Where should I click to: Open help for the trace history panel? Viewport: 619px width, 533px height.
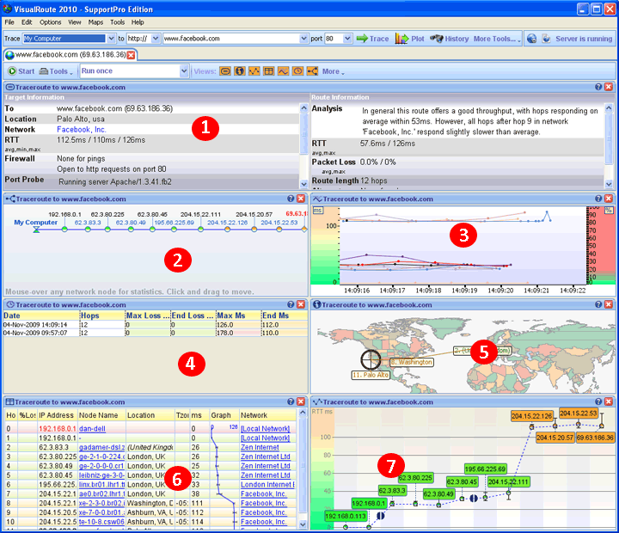tap(291, 304)
